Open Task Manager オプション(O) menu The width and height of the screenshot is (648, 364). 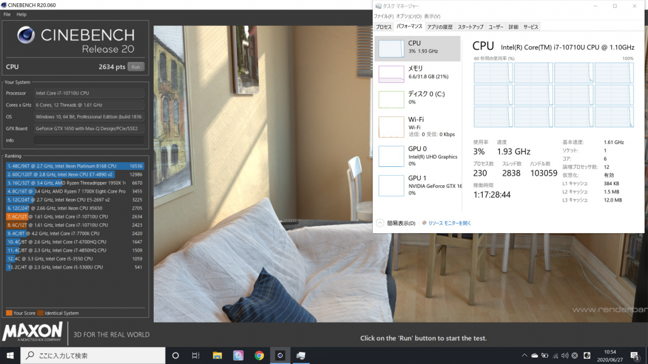[409, 16]
